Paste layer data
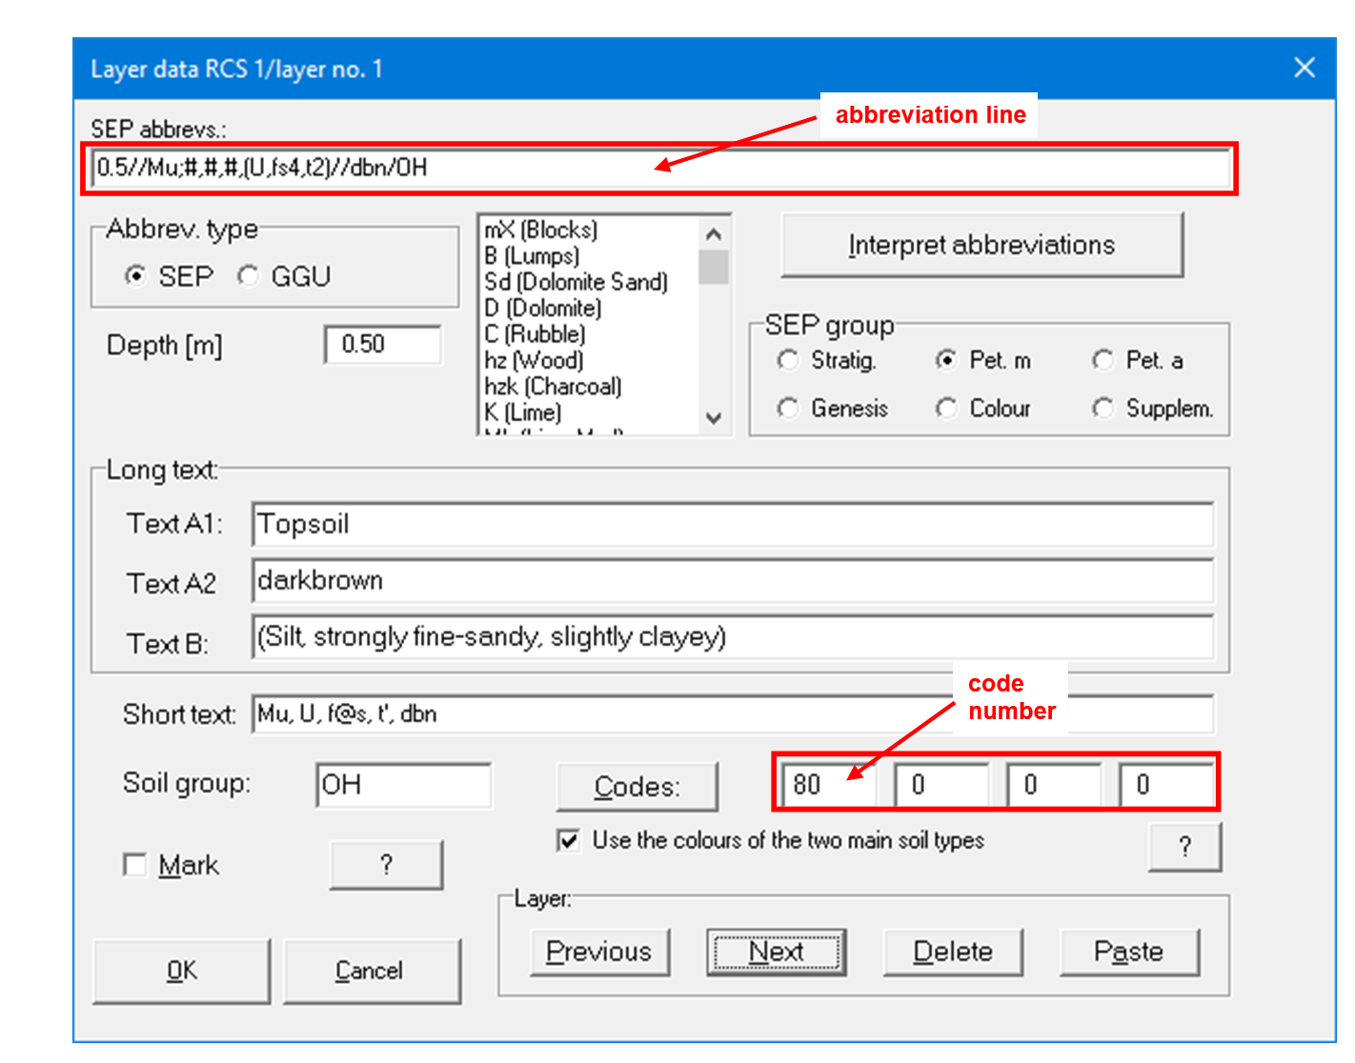Screen dimensions: 1355x1063 [1130, 952]
